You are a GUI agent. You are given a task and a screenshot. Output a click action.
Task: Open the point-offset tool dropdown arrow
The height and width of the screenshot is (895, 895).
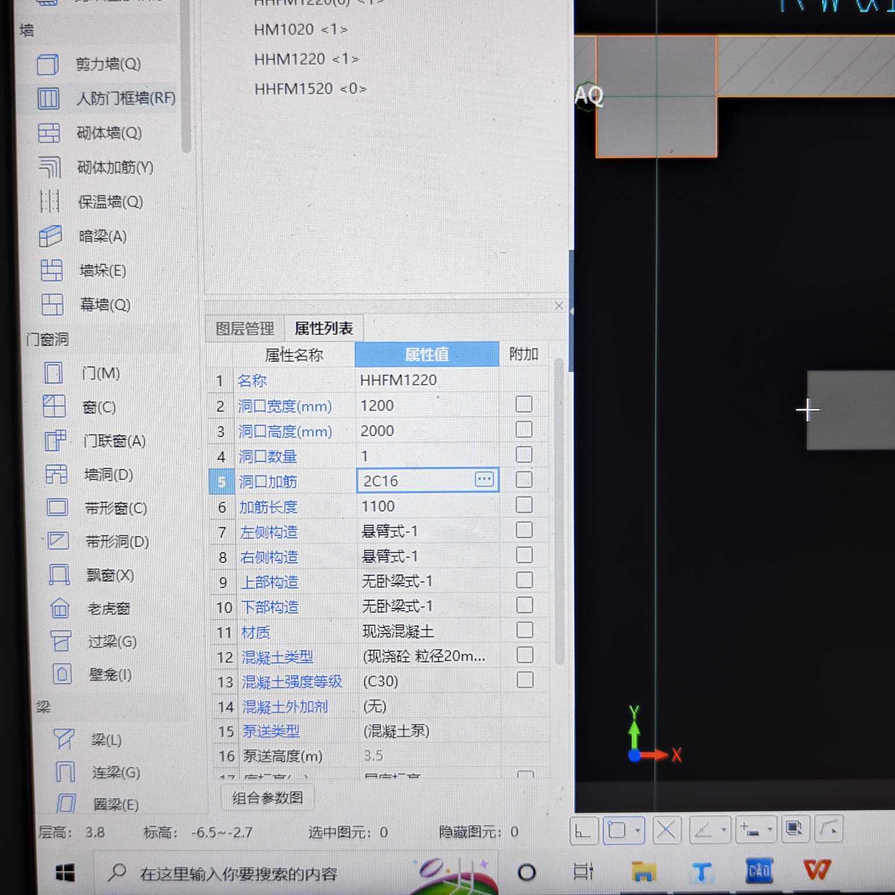[770, 829]
